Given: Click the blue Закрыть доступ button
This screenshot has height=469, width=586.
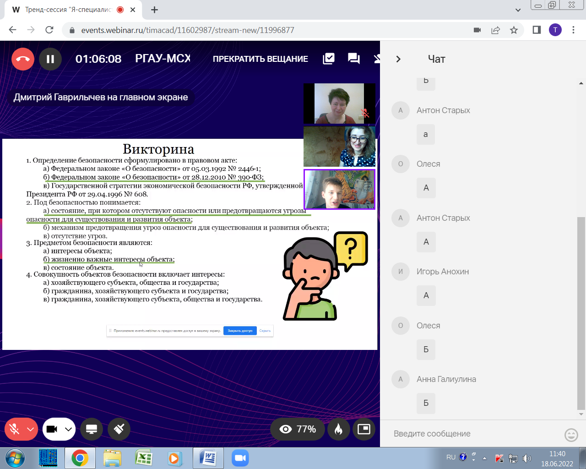Looking at the screenshot, I should coord(240,331).
